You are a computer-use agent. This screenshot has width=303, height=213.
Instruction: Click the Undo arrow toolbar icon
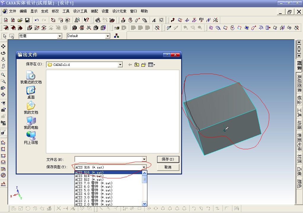37,20
